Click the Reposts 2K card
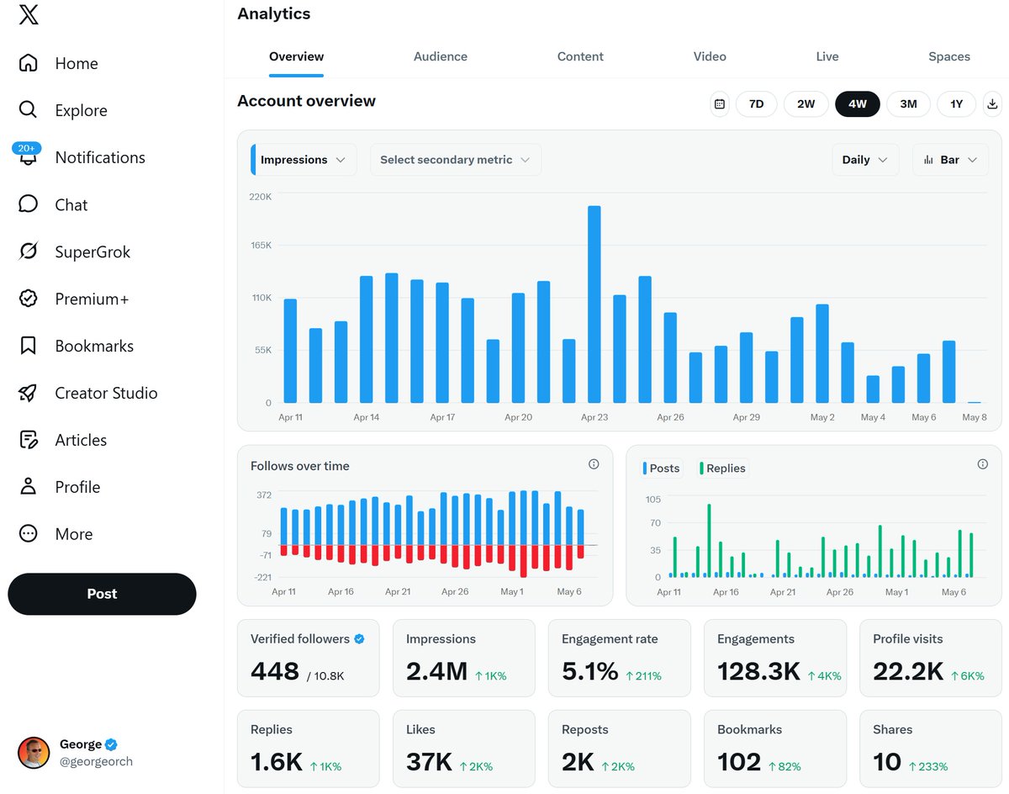1009x794 pixels. pos(620,749)
